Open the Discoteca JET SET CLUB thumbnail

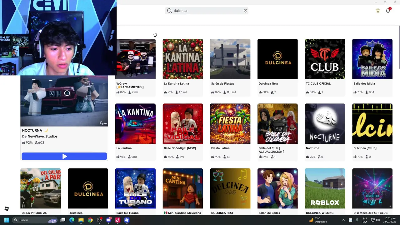click(x=372, y=188)
